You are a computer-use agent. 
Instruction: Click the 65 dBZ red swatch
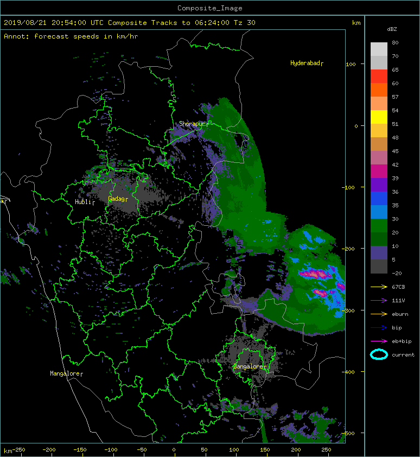[379, 77]
